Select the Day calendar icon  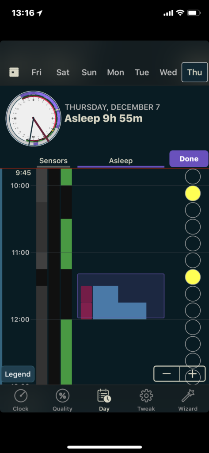[104, 395]
